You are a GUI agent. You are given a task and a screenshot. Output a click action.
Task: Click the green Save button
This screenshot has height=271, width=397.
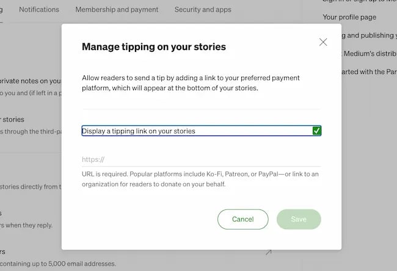point(299,219)
